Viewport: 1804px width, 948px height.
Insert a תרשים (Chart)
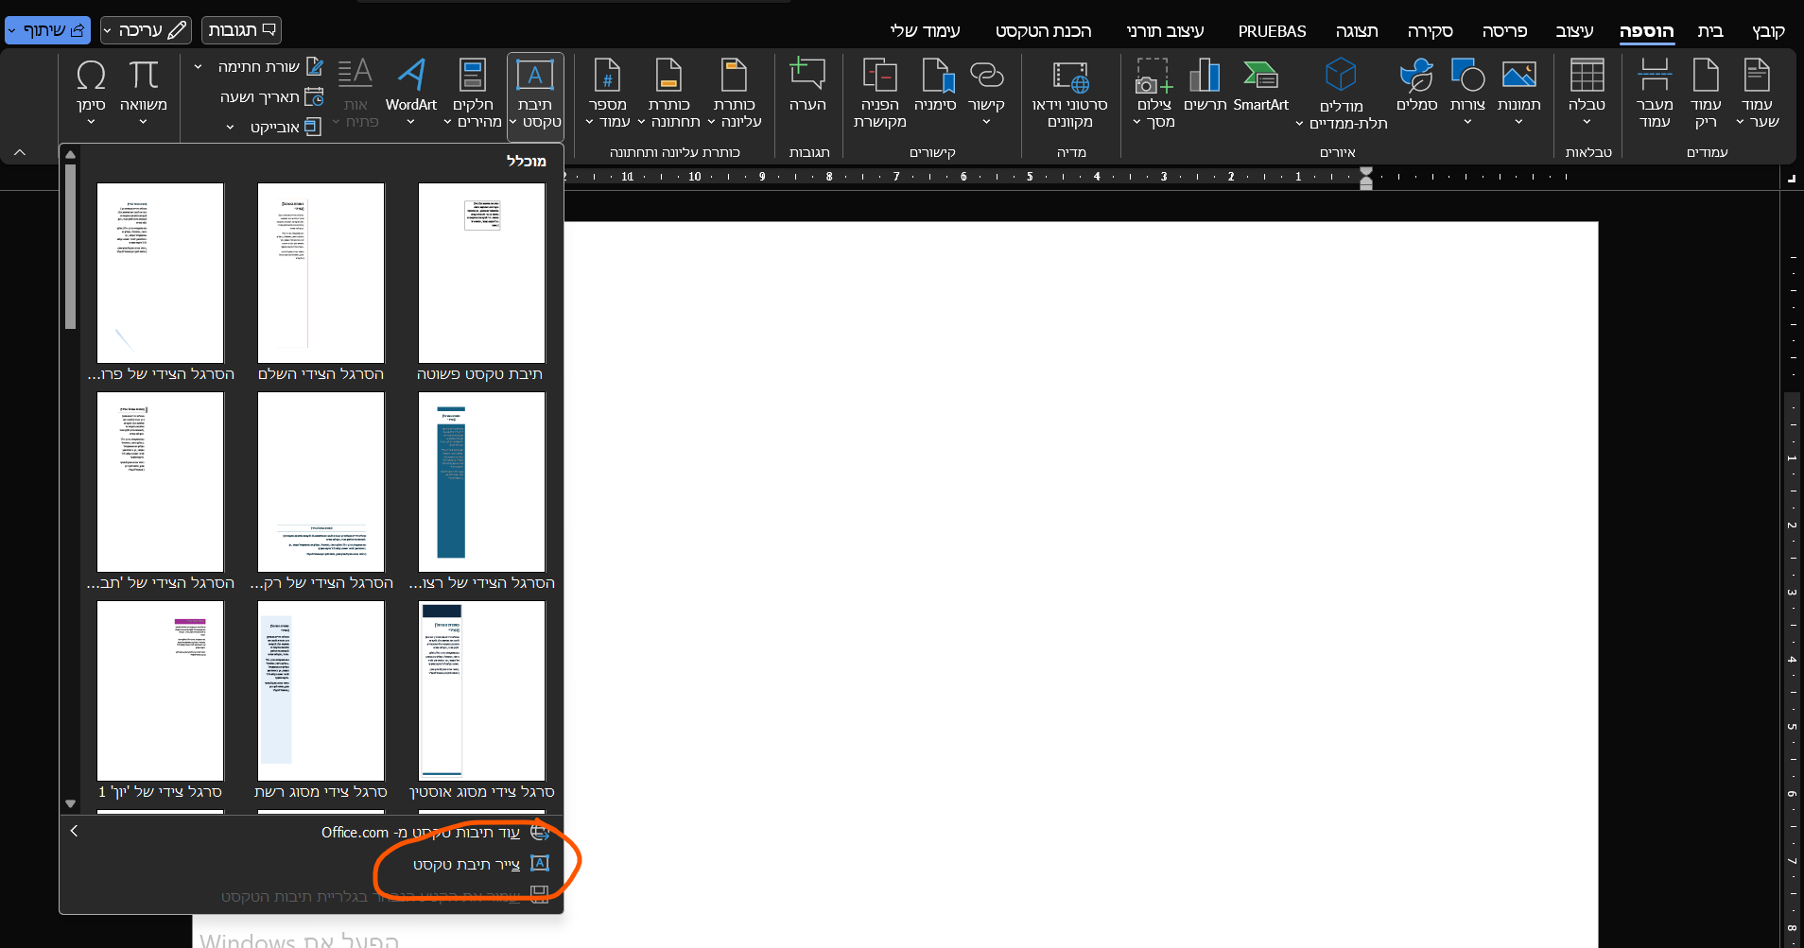click(x=1206, y=86)
